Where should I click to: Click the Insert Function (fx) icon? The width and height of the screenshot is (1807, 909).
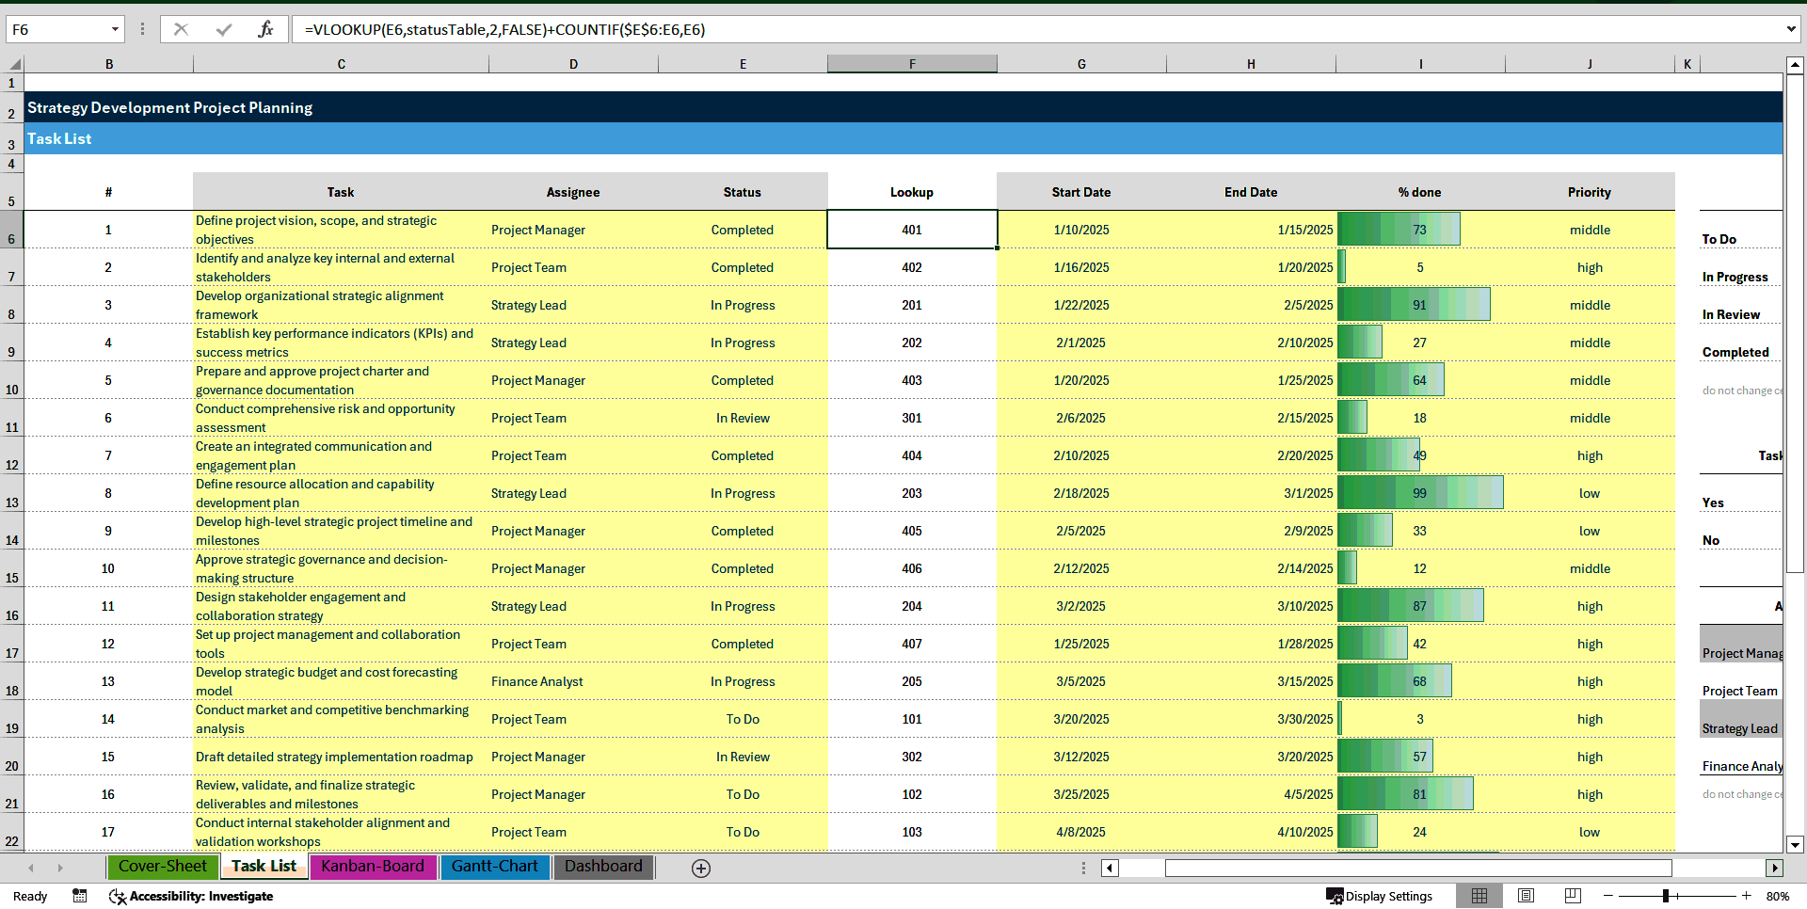268,29
